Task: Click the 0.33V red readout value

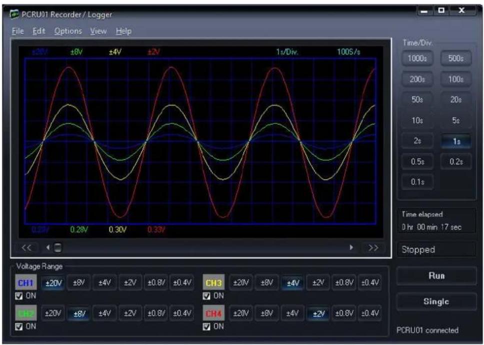Action: (156, 229)
